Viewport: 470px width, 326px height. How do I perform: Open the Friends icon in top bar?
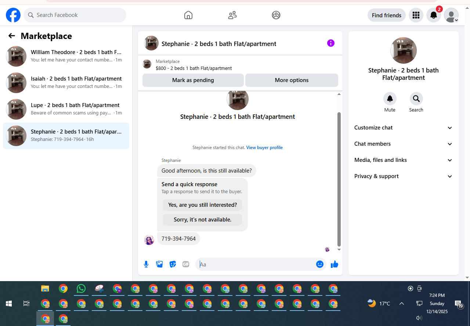[x=232, y=15]
